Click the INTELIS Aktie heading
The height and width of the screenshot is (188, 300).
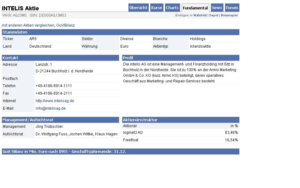pyautogui.click(x=20, y=8)
